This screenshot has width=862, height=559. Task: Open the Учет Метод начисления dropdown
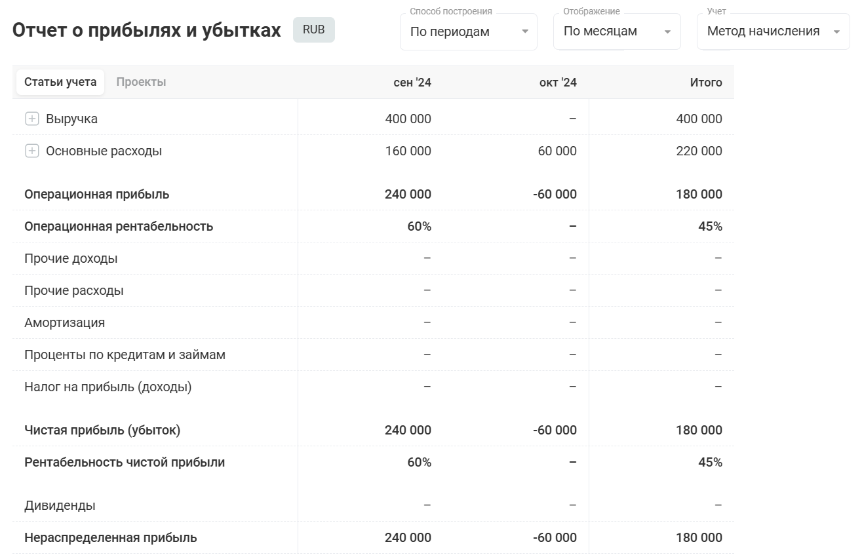[772, 31]
